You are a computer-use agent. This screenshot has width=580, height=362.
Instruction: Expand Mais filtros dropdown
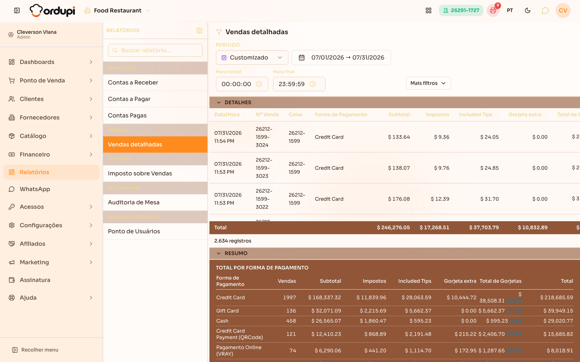coord(429,83)
